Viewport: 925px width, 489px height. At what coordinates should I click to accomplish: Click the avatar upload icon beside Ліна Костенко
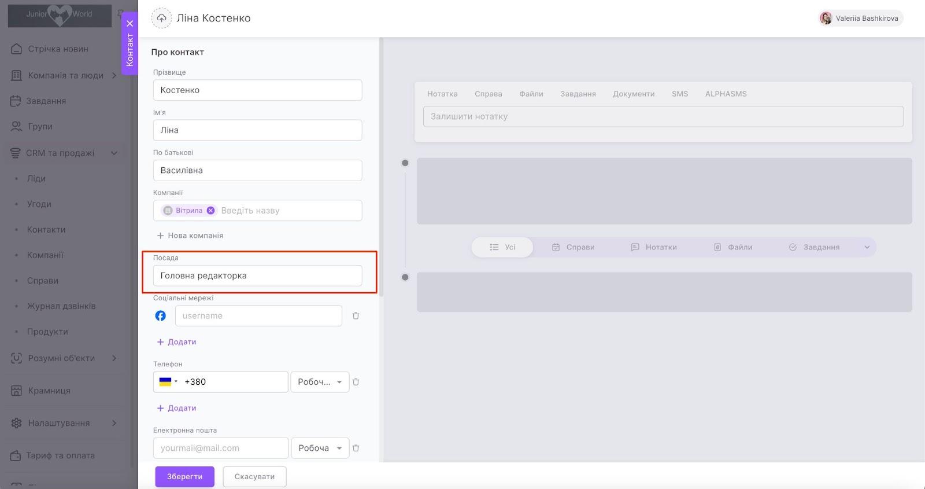(x=161, y=18)
